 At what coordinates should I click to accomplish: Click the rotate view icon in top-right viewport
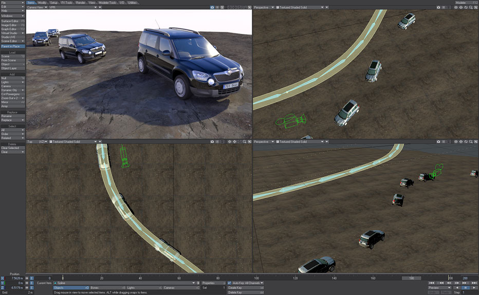[466, 7]
